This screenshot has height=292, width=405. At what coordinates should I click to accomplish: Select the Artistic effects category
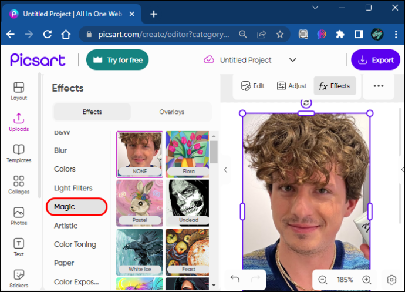[x=66, y=226]
